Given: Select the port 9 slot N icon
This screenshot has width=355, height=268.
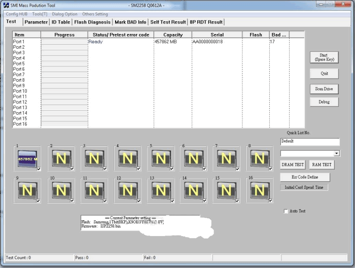Looking at the screenshot, I should [x=26, y=190].
